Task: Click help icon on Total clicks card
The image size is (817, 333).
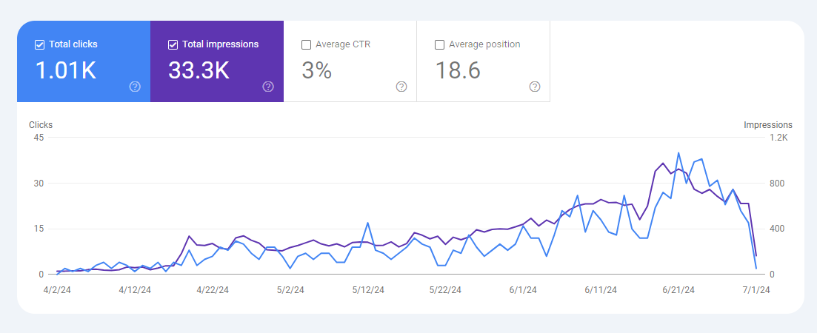Action: pos(135,87)
